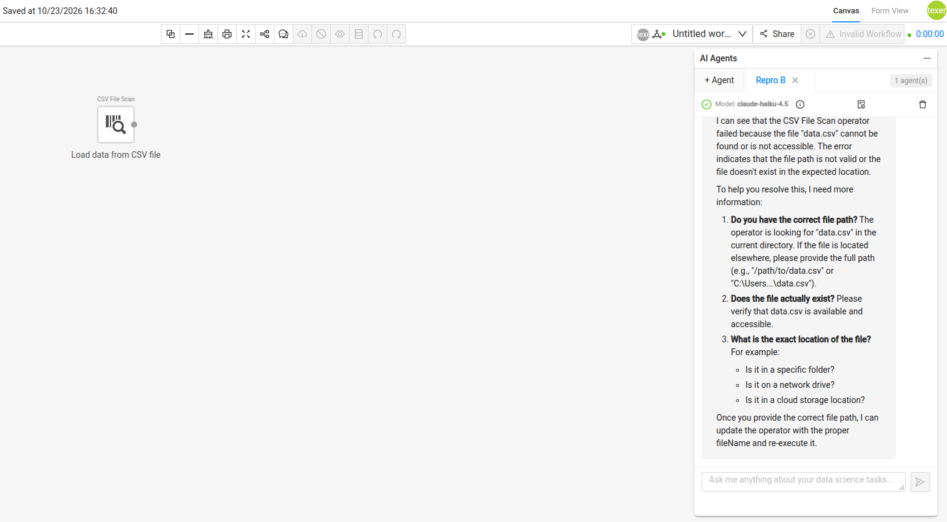Click the CSV File Scan output port
The image size is (947, 522).
(x=134, y=124)
